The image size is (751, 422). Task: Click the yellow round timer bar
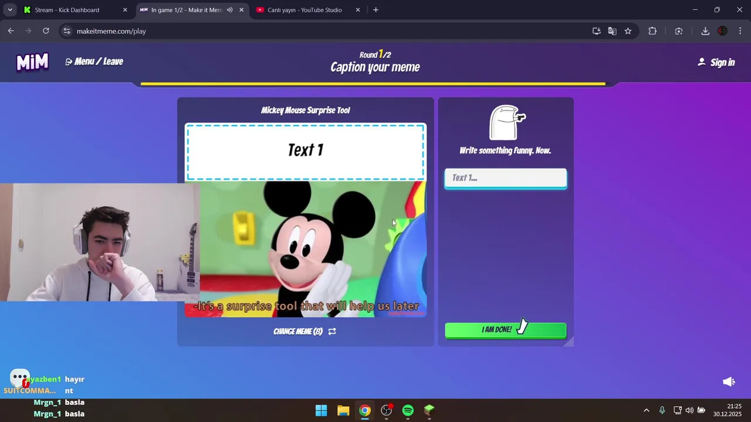(373, 84)
